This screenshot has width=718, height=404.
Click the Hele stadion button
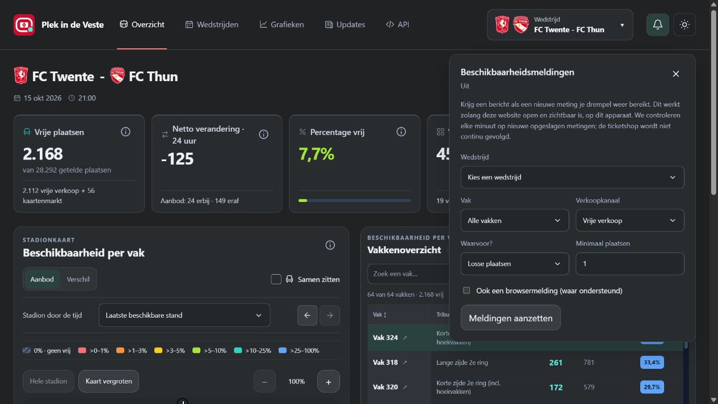[x=48, y=381]
